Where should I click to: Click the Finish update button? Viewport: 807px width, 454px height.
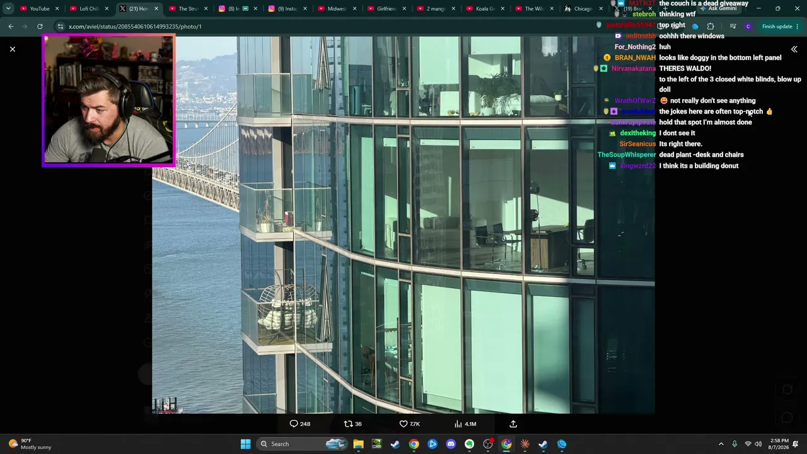click(x=777, y=26)
